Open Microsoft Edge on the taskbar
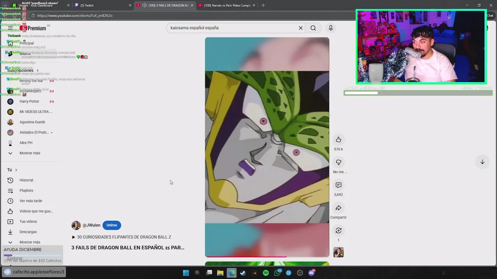The width and height of the screenshot is (497, 279). 231,273
